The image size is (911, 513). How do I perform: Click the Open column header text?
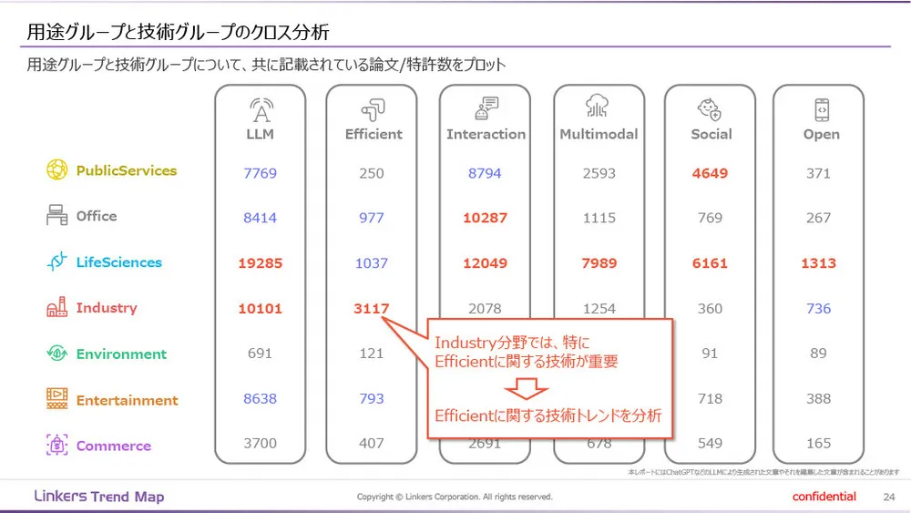point(822,135)
